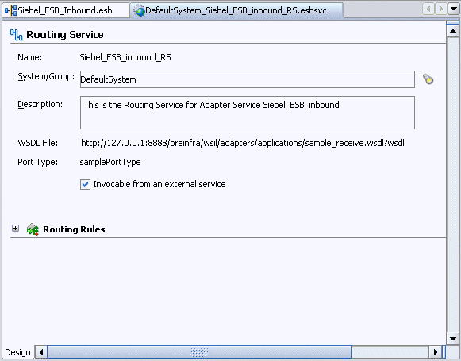Click the flashlight browse icon beside System/Group
The height and width of the screenshot is (361, 461).
428,79
